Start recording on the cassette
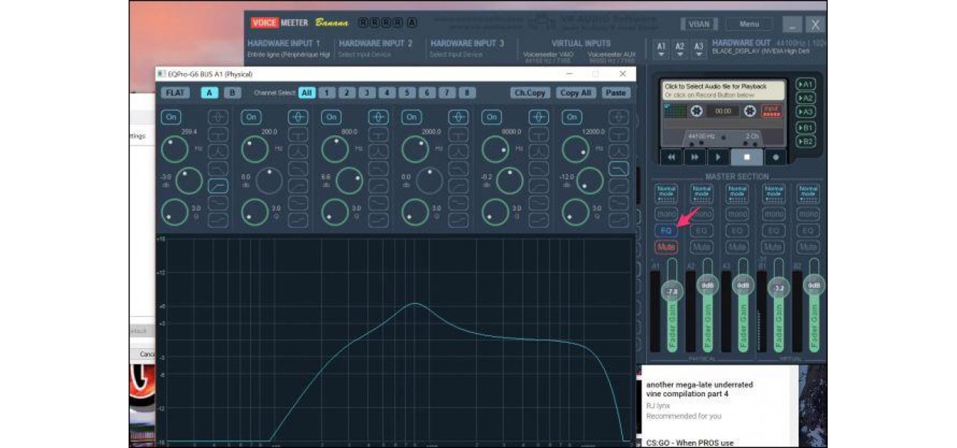Screen dimensions: 957x448 [775, 157]
